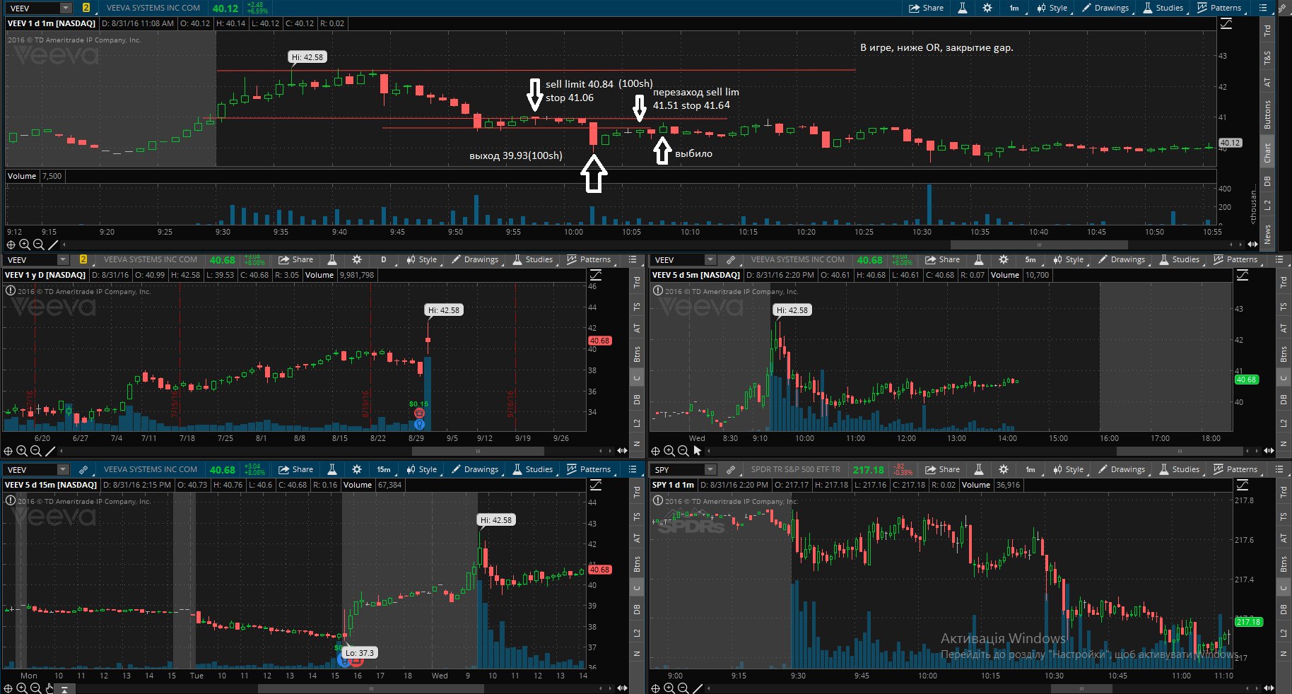This screenshot has height=694, width=1292.
Task: Click symbol link icon on VEEV 15m chart
Action: (83, 469)
